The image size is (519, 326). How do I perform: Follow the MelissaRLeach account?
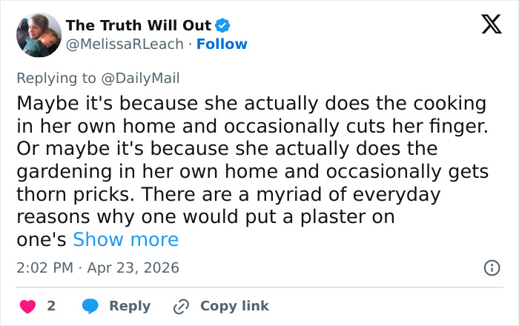pos(222,44)
